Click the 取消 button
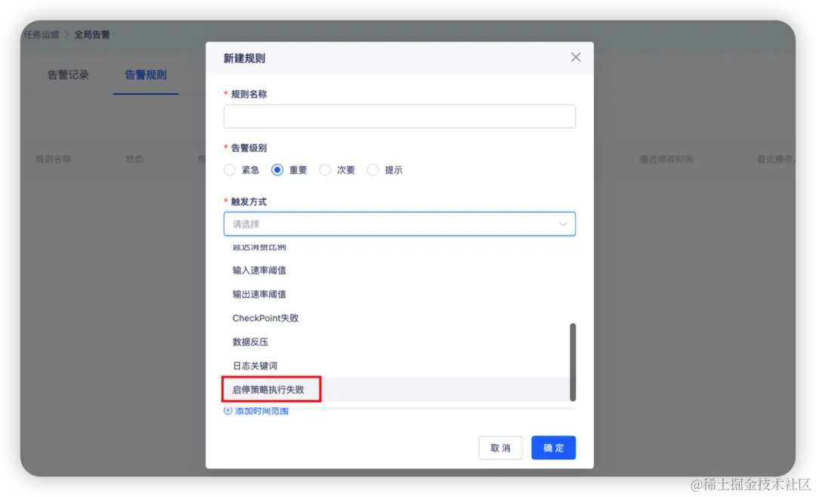Image resolution: width=816 pixels, height=497 pixels. [x=500, y=448]
